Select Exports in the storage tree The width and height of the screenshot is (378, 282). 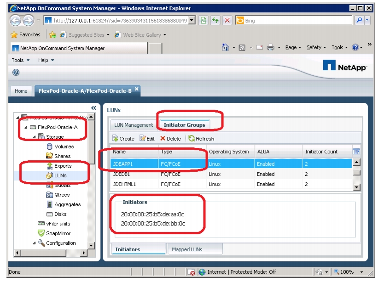pos(59,166)
